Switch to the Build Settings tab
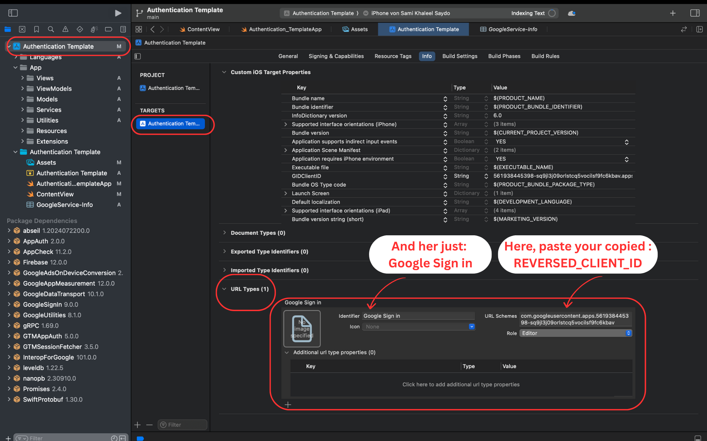 click(459, 56)
